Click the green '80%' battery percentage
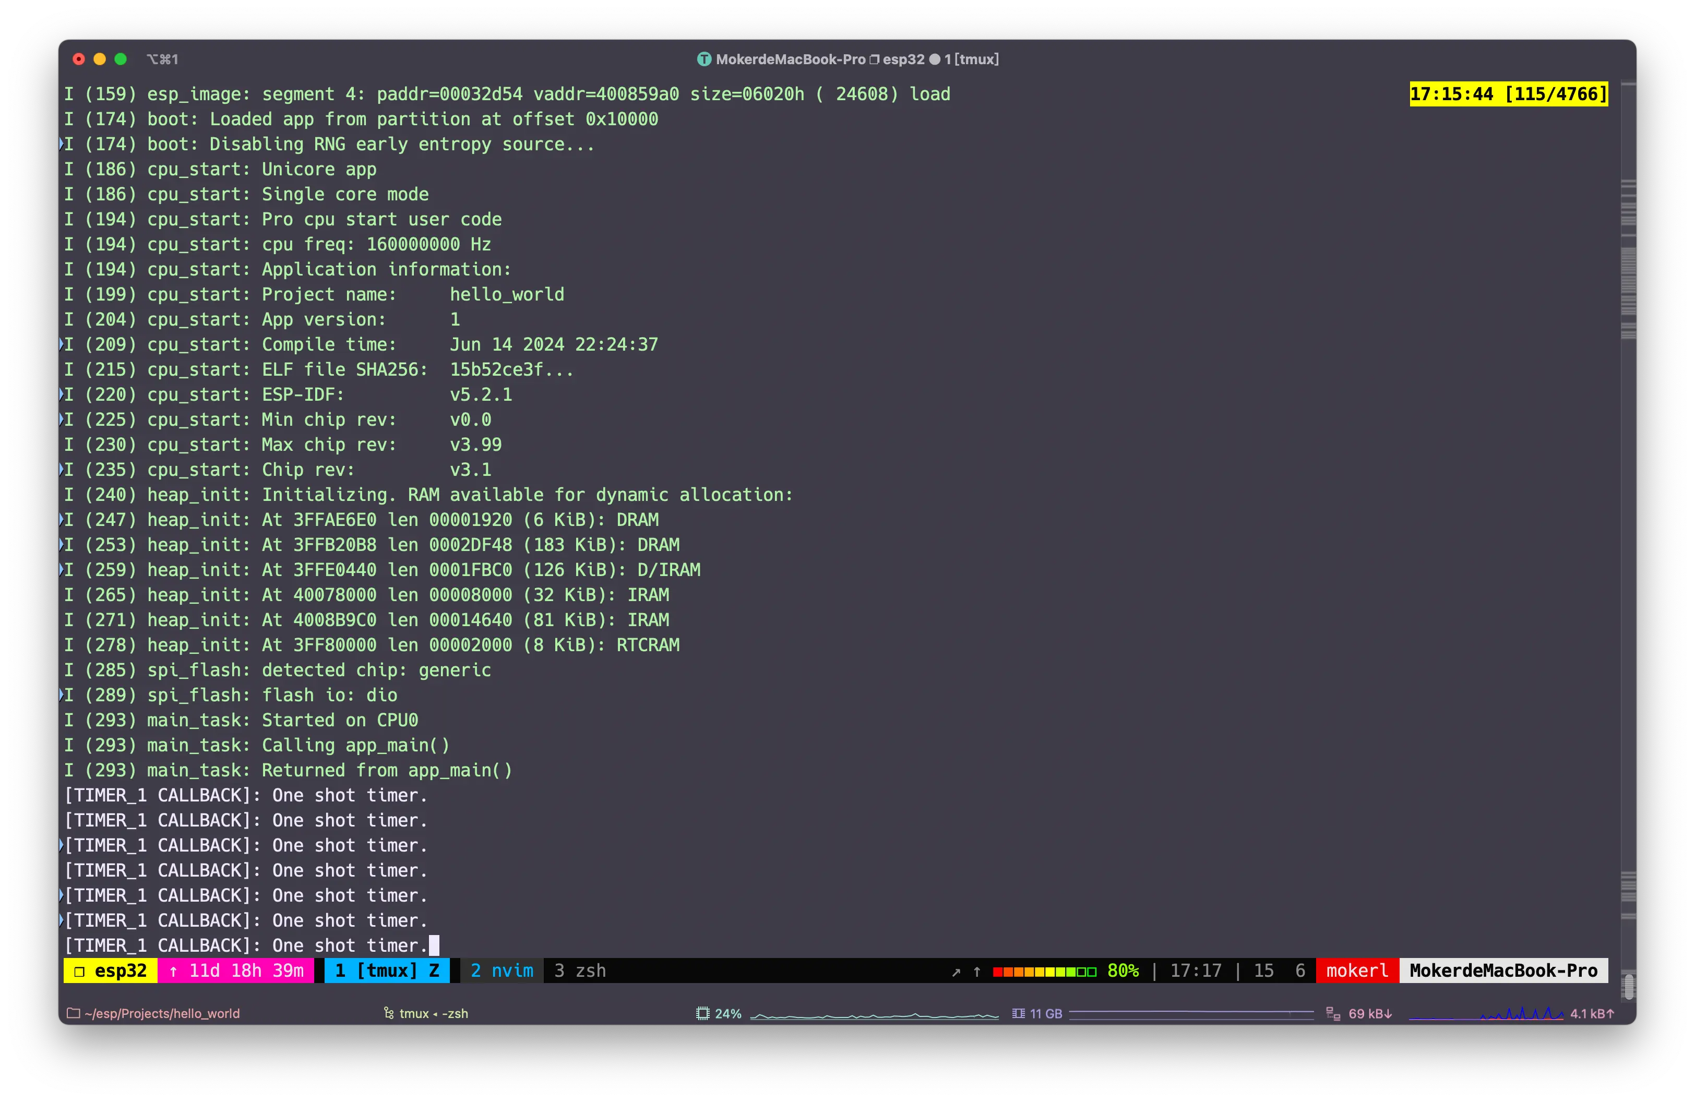The width and height of the screenshot is (1695, 1102). pos(1123,971)
